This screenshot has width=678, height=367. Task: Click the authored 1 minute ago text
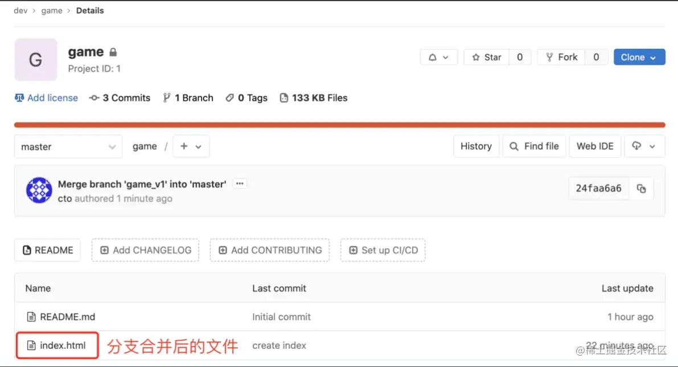123,199
